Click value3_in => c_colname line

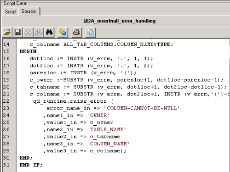point(85,151)
